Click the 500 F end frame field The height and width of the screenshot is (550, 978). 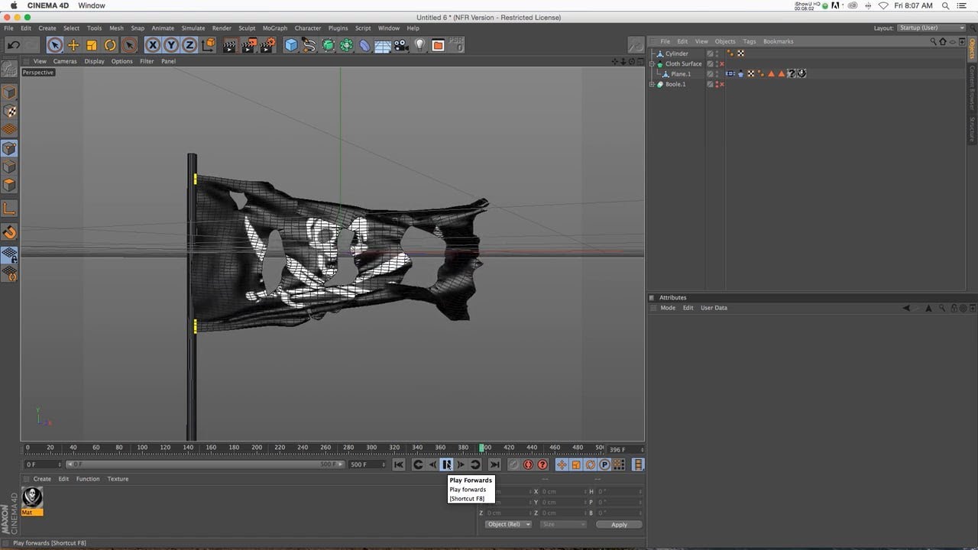point(368,464)
